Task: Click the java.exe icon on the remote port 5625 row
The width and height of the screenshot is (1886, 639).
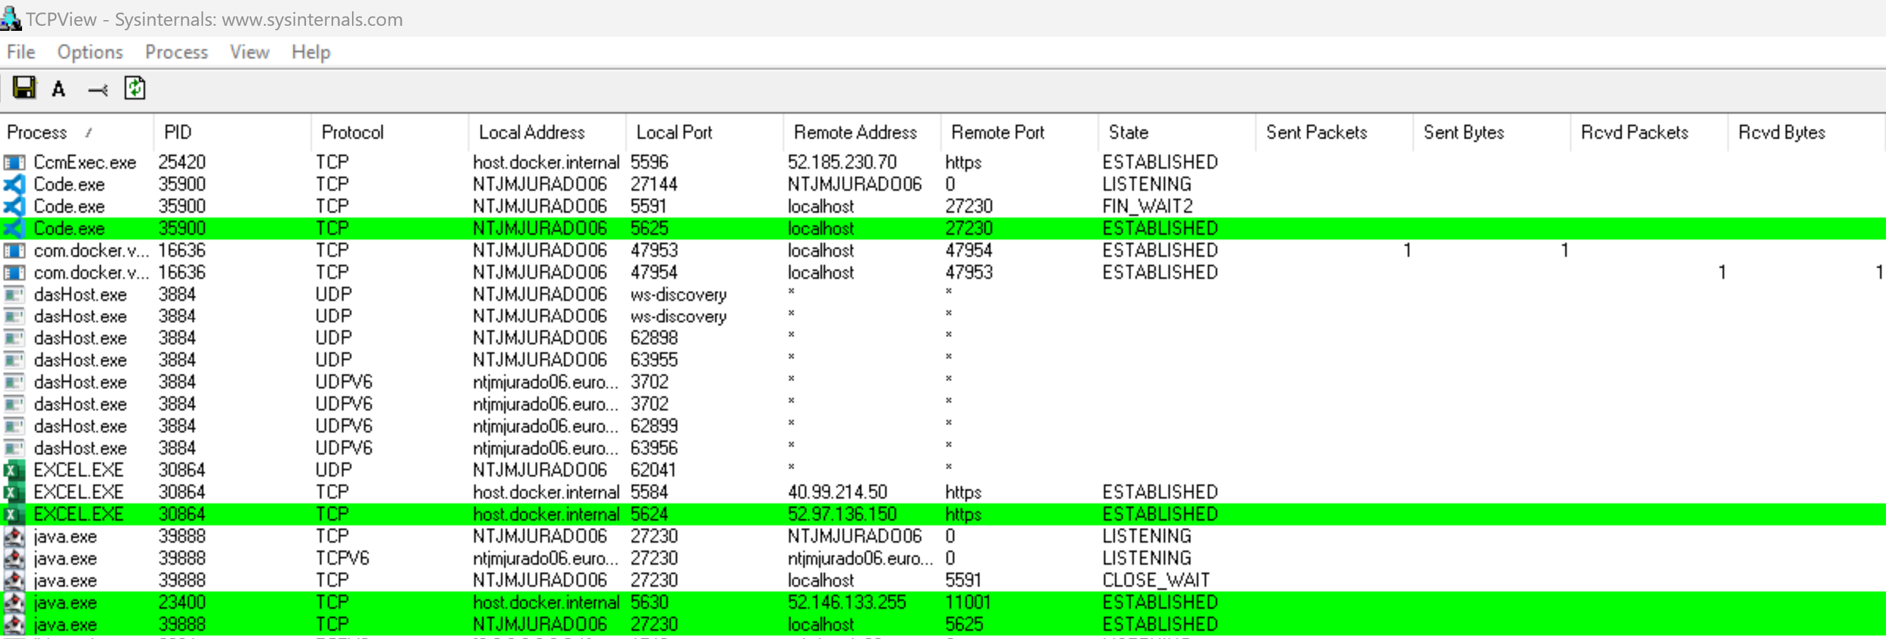Action: click(x=14, y=625)
